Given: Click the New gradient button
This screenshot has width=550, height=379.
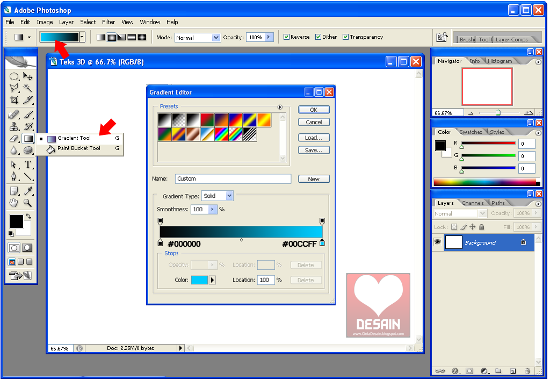Looking at the screenshot, I should pyautogui.click(x=314, y=179).
